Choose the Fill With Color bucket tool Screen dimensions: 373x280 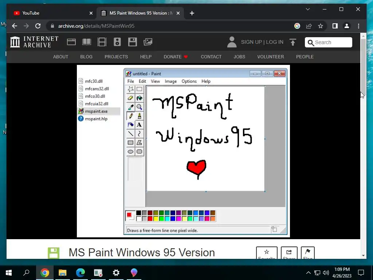(x=140, y=98)
